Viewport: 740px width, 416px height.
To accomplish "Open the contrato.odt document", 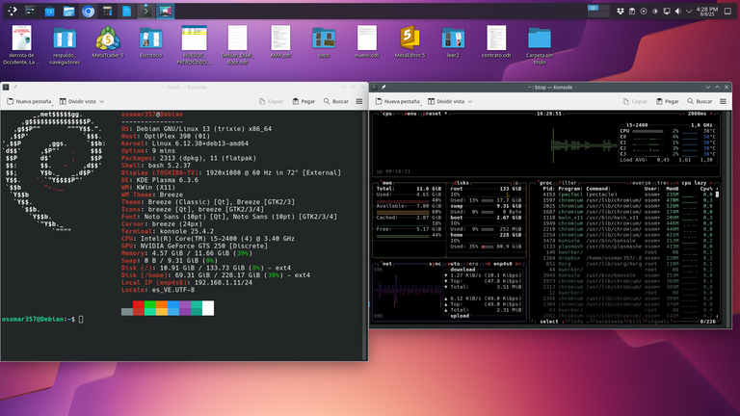I will pyautogui.click(x=496, y=43).
